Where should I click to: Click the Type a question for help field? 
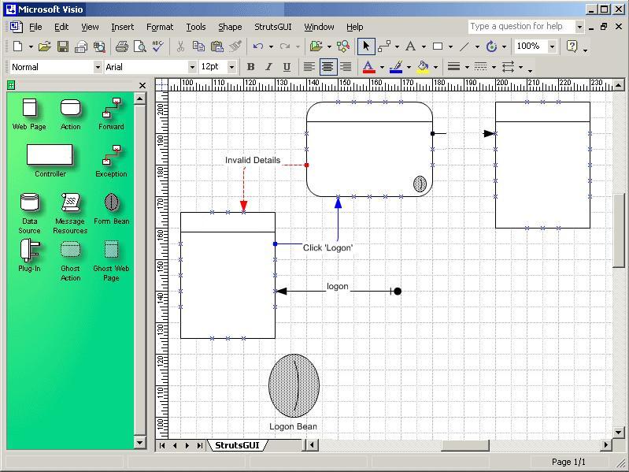click(521, 27)
